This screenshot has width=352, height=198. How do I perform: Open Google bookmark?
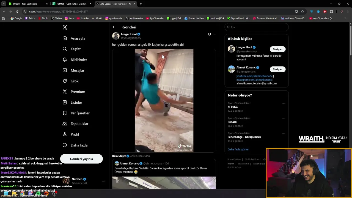click(x=16, y=18)
